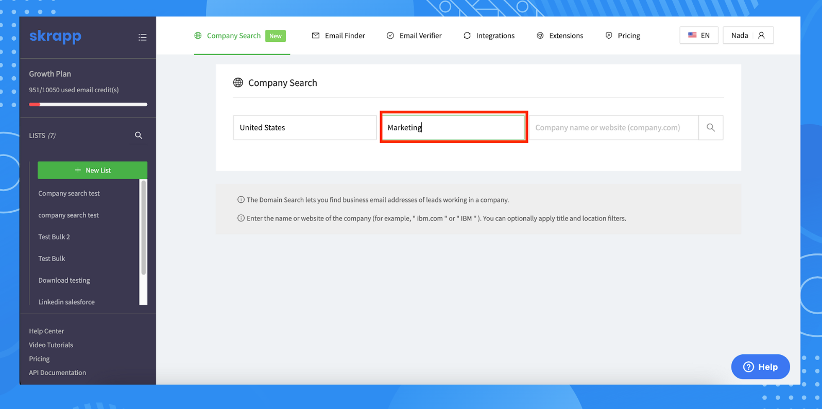822x409 pixels.
Task: Click the envelope icon for Email Finder
Action: [316, 36]
